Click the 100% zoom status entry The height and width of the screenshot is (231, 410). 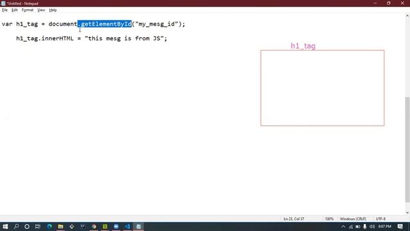click(329, 219)
